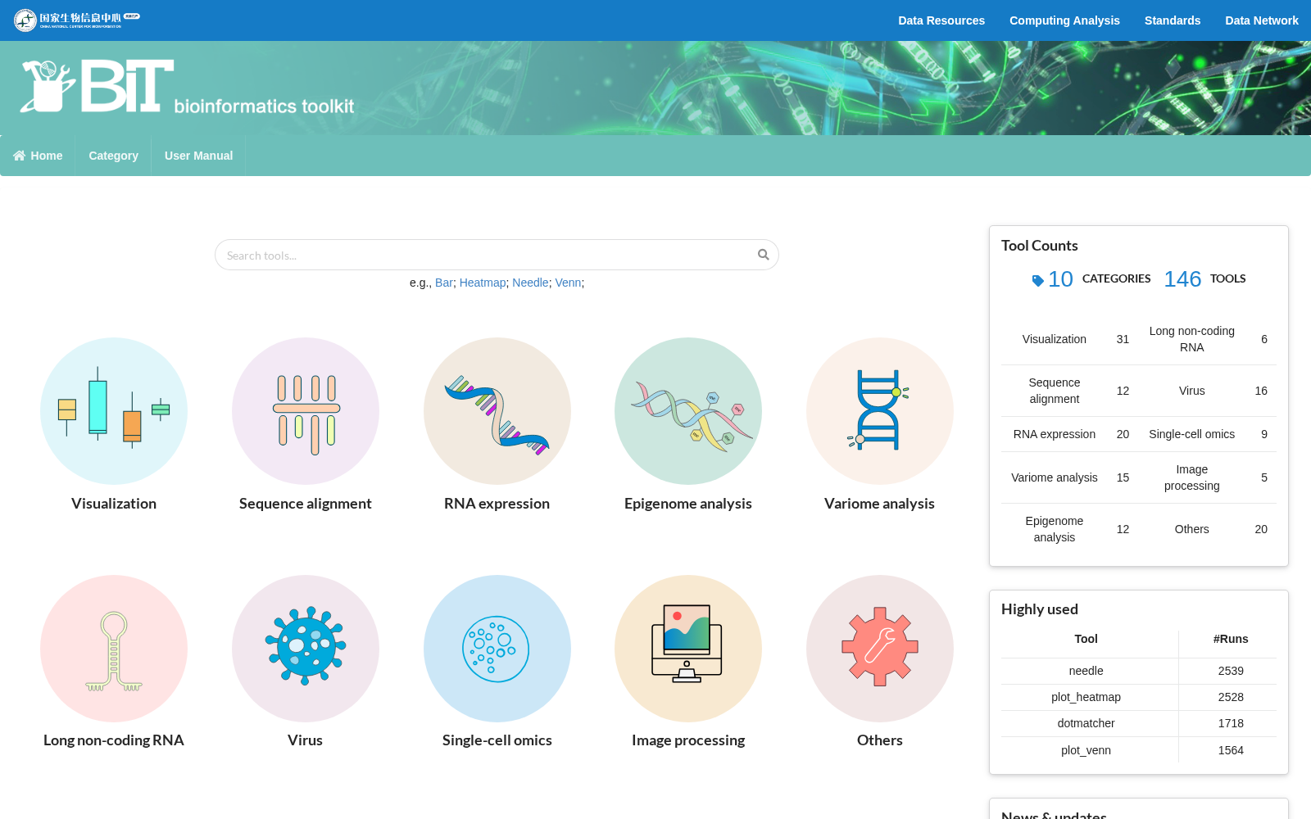The height and width of the screenshot is (819, 1311).
Task: Click the Visualization category label
Action: 114,504
